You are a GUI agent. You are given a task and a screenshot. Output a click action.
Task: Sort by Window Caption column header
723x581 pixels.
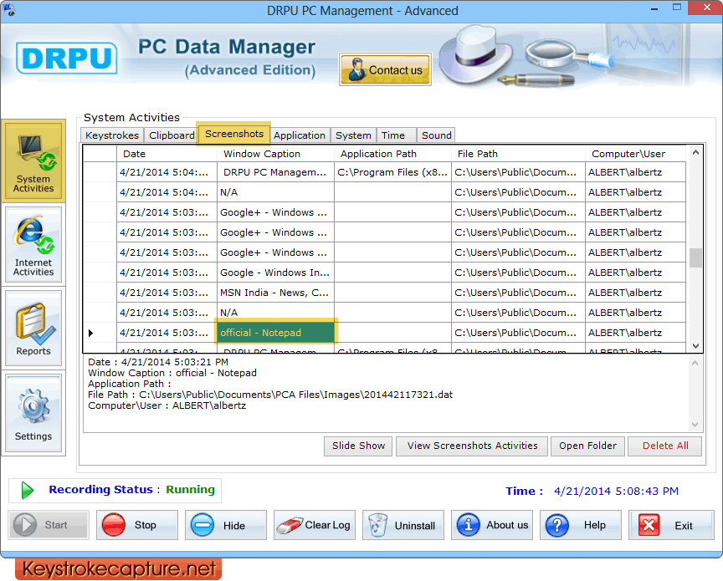(275, 154)
